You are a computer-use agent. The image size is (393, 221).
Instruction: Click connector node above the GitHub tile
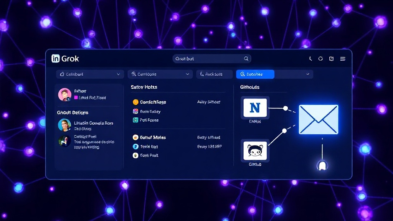[284, 131]
